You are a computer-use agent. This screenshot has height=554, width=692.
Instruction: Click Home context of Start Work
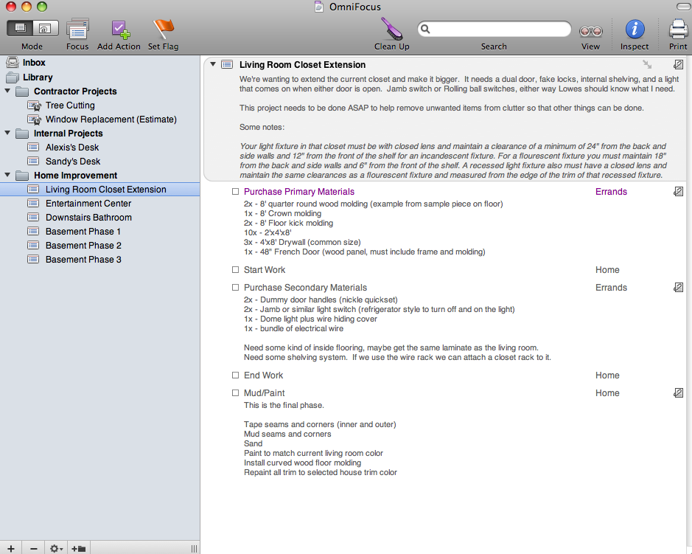607,270
